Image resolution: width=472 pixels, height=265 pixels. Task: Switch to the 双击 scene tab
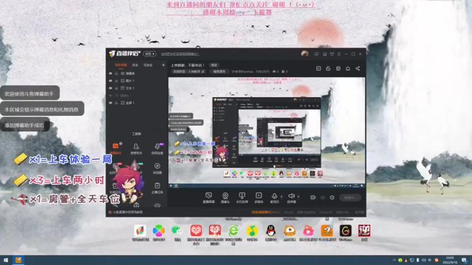135,65
